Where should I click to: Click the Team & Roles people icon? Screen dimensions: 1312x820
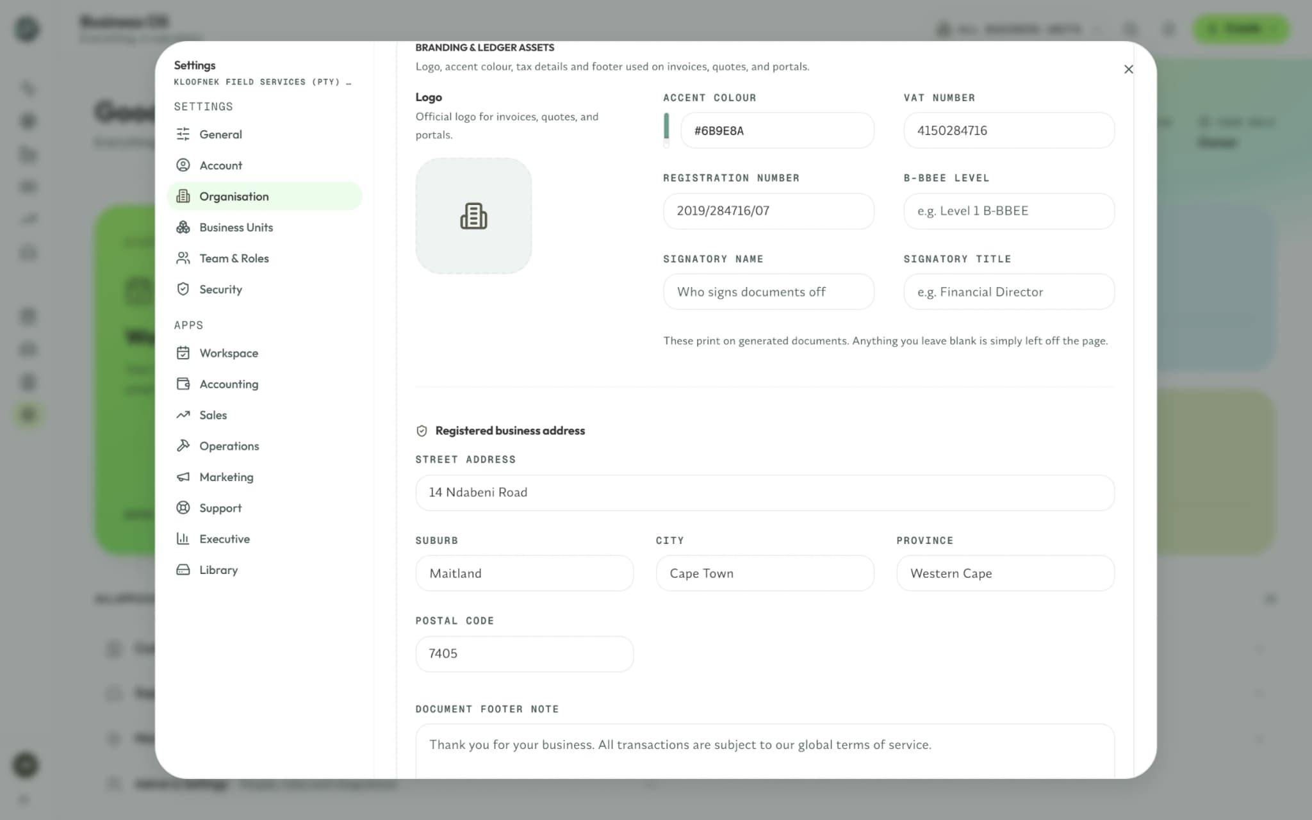183,258
